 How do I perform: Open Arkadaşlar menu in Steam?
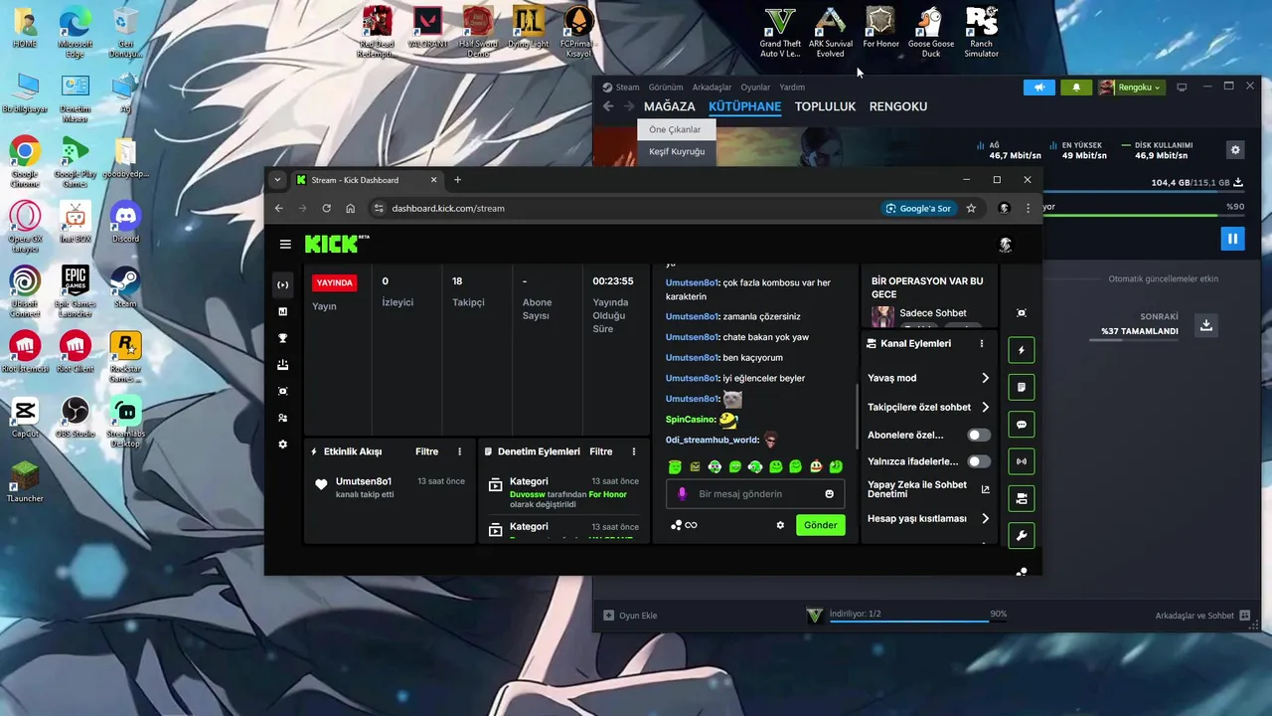pos(712,88)
